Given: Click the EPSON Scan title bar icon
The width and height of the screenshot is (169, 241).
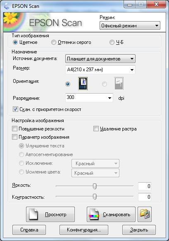Looking at the screenshot, I should tap(7, 6).
